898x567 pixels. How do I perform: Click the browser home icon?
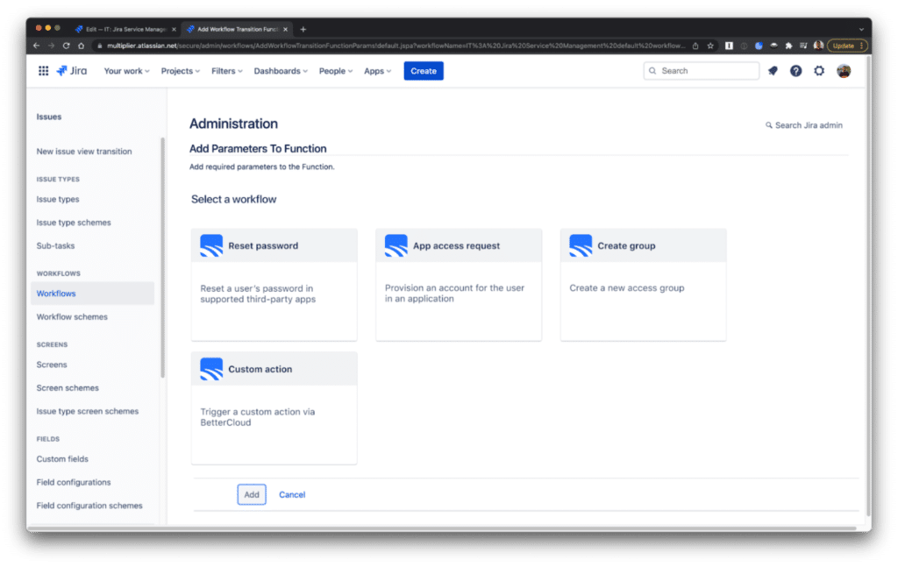(82, 46)
